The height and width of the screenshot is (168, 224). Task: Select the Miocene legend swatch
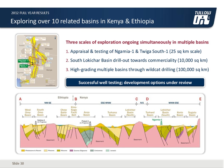pos(59,151)
